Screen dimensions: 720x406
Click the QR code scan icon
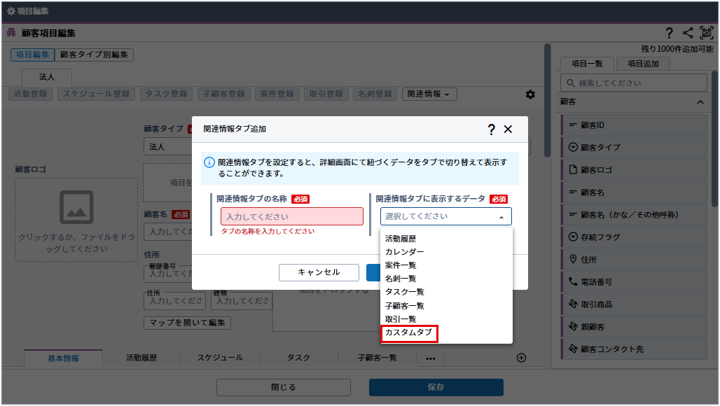point(706,33)
